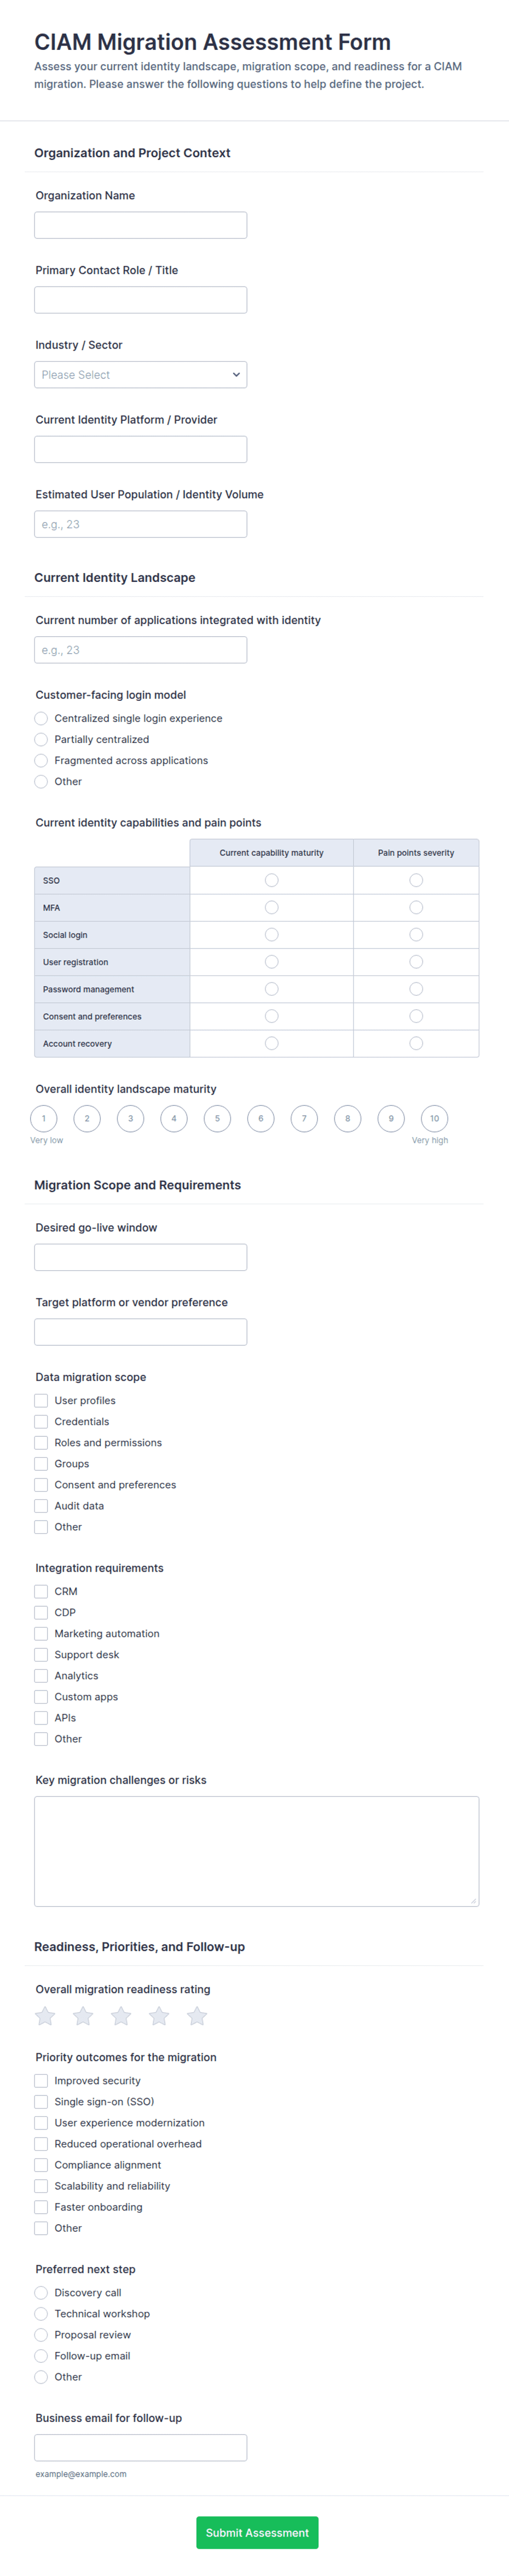The image size is (509, 2576).
Task: Select Centralized single login experience option
Action: pos(41,718)
